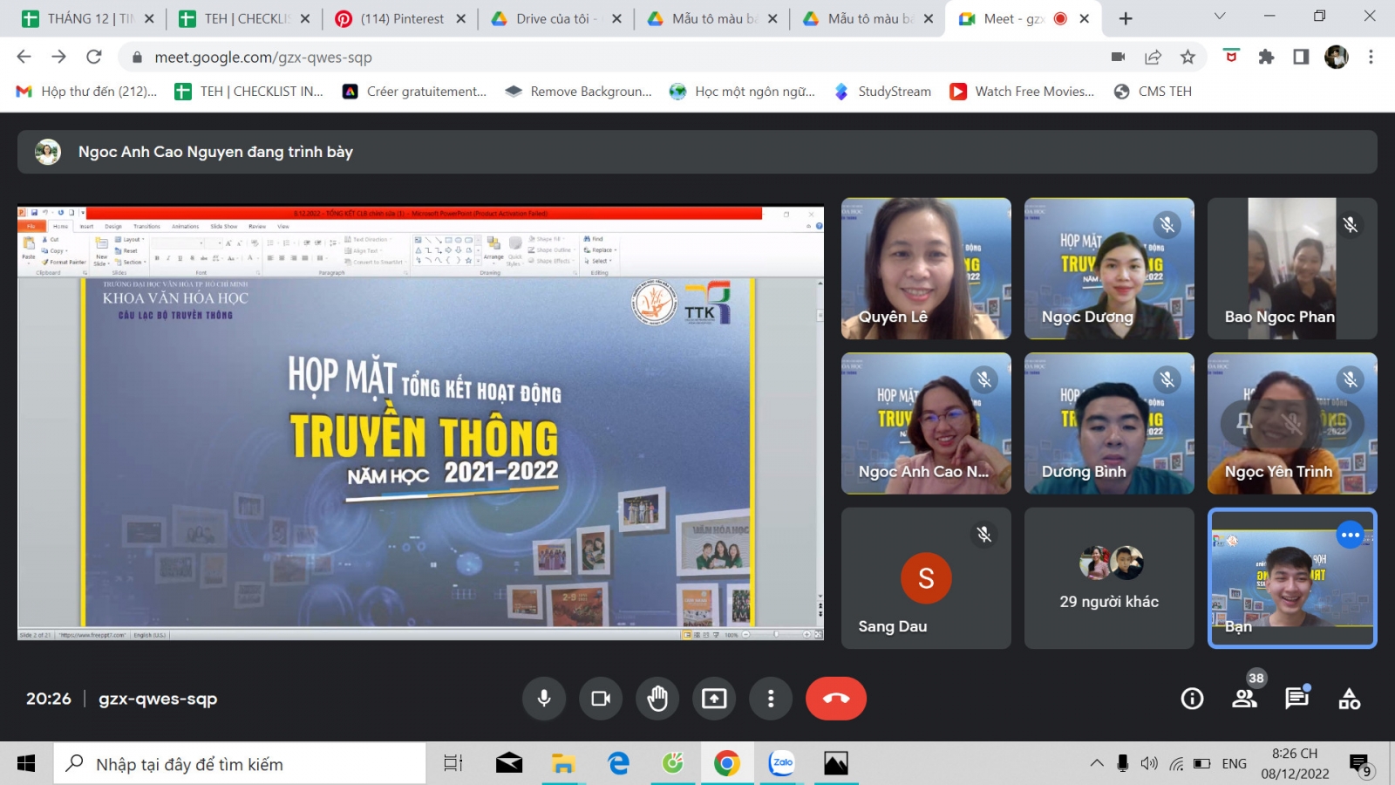Image resolution: width=1395 pixels, height=785 pixels.
Task: Click the taskbar search box Nhập tại đây
Action: [x=240, y=764]
